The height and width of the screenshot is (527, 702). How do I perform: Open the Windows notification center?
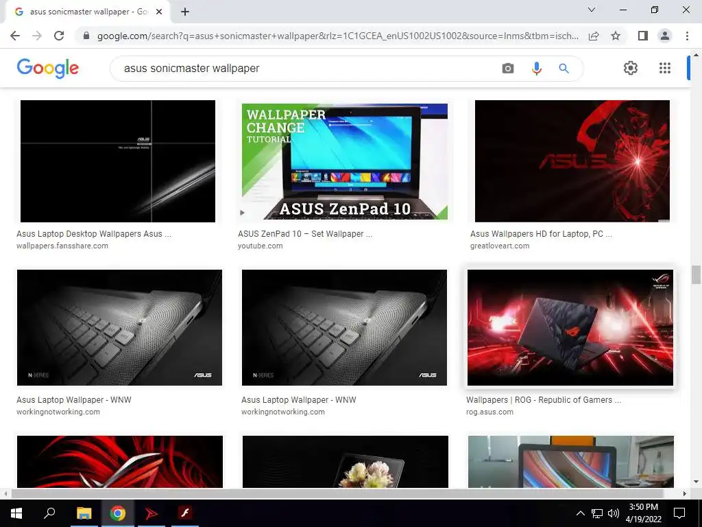click(x=679, y=513)
